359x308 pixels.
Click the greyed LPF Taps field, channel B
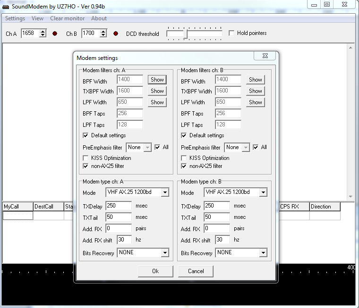228,125
